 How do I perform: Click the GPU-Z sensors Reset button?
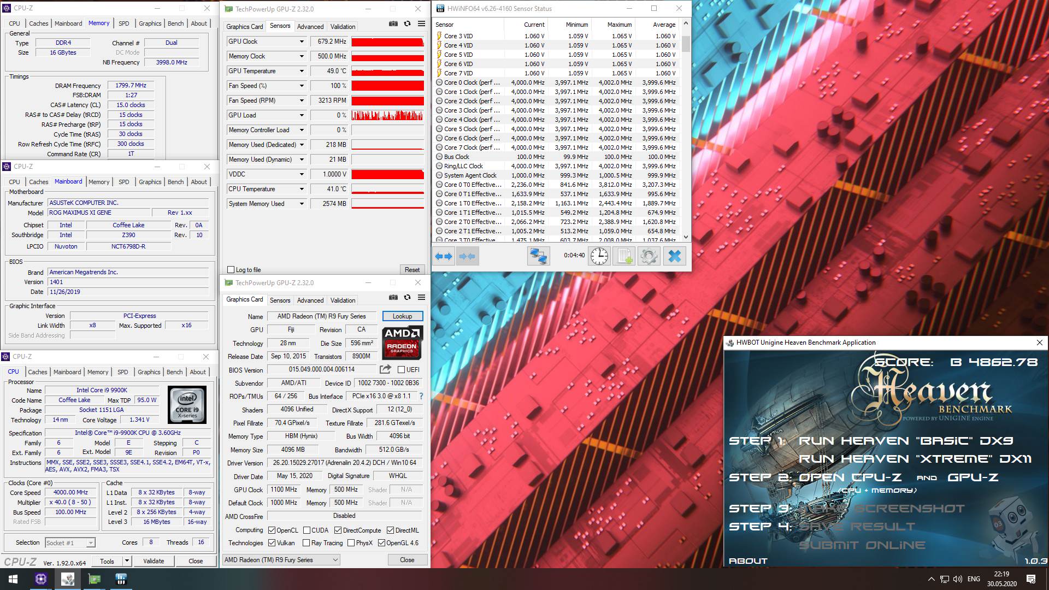tap(412, 270)
